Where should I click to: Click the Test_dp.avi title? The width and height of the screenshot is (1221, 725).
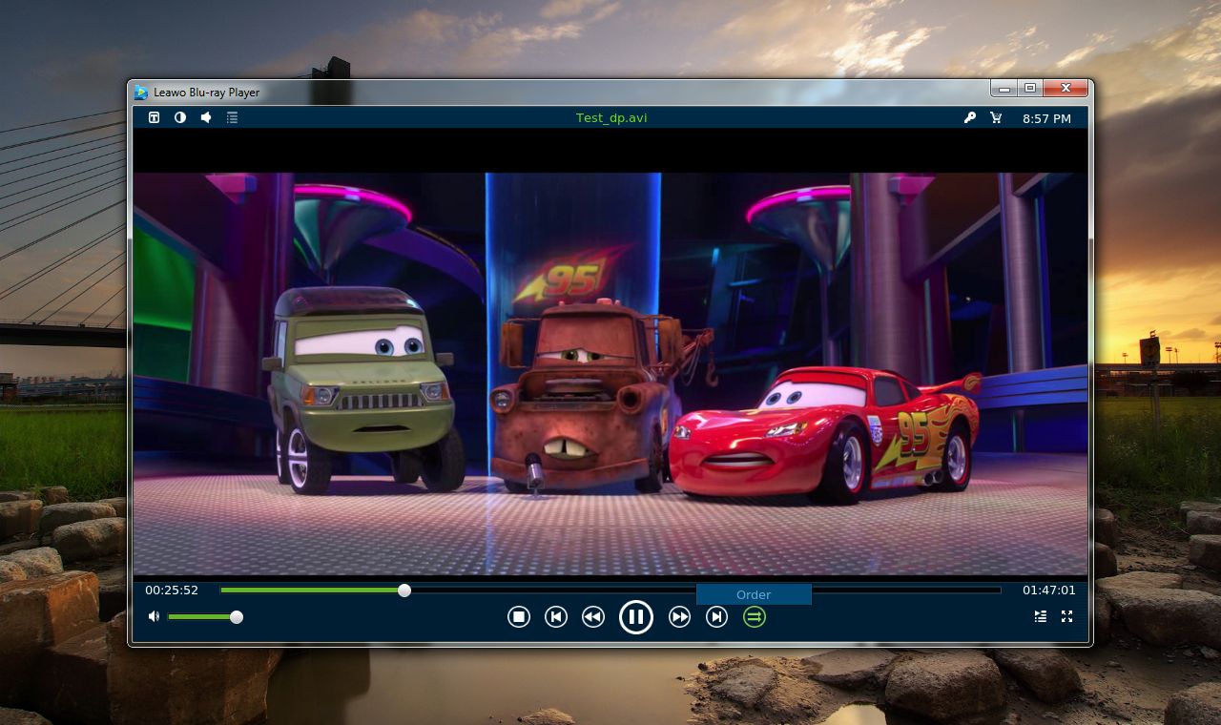tap(611, 118)
